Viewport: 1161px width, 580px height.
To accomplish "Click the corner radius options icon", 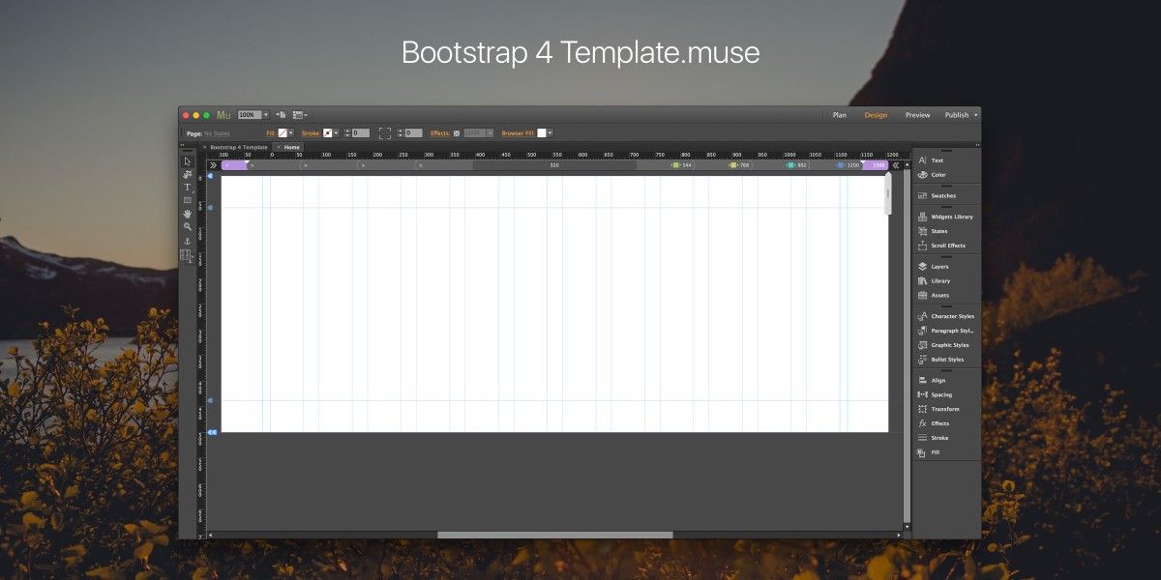I will (x=385, y=132).
